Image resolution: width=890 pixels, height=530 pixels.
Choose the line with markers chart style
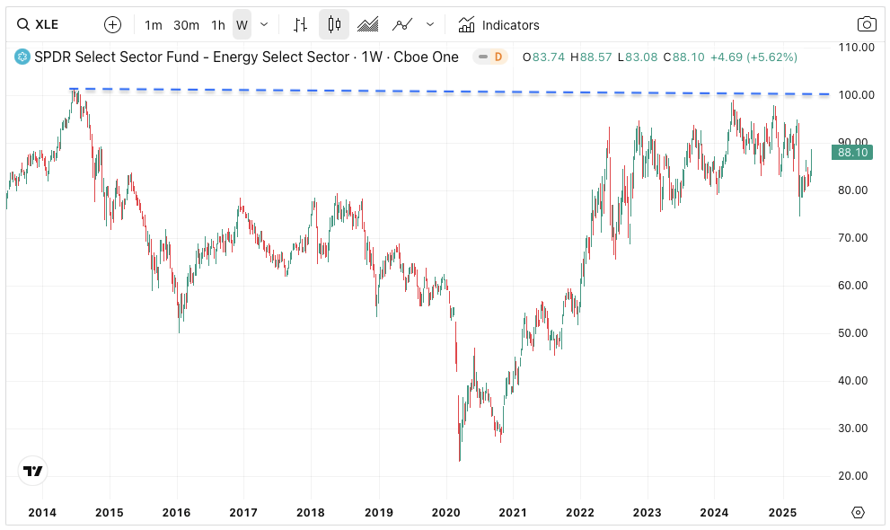[401, 24]
